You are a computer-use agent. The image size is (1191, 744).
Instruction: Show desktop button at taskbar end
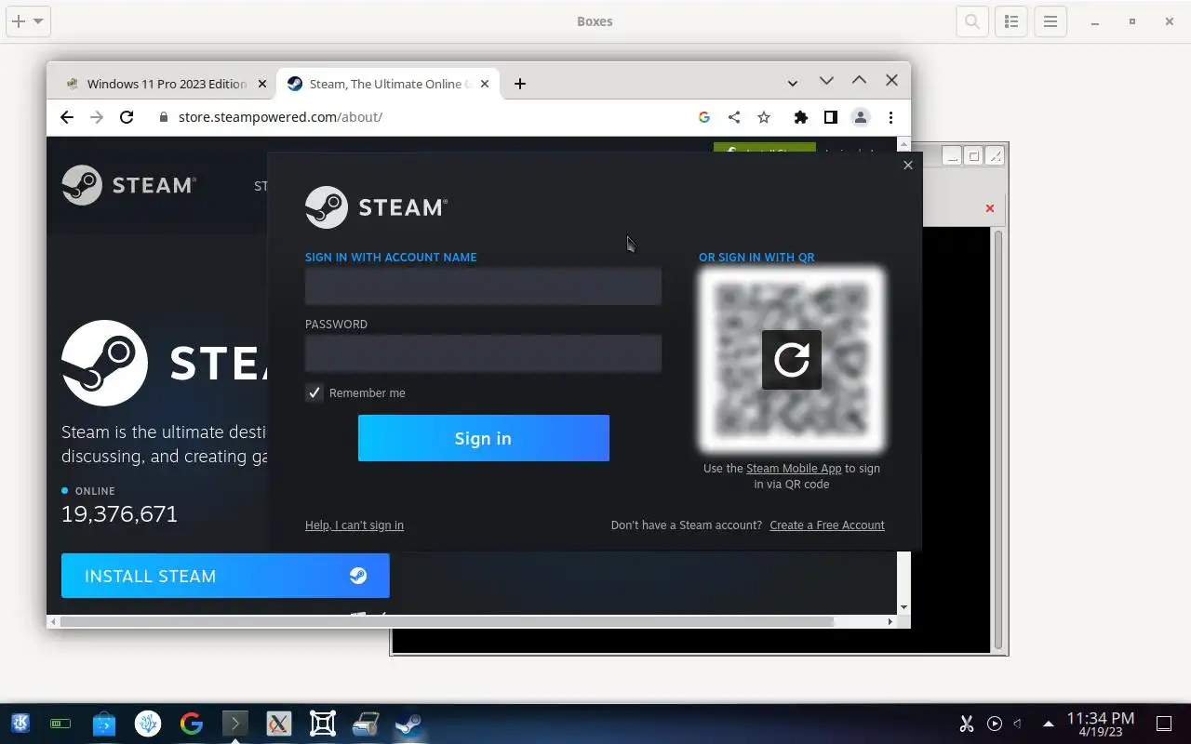1163,723
